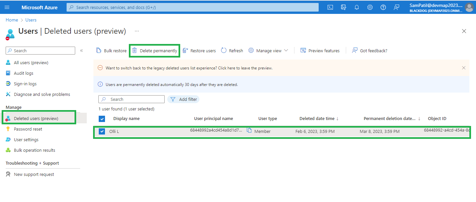Click Add filter button
This screenshot has width=476, height=202.
(184, 99)
